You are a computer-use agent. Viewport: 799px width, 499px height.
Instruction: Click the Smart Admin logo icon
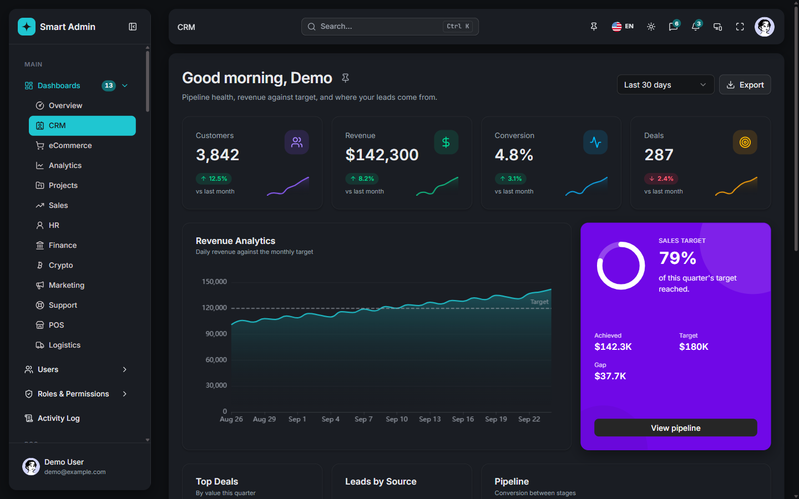click(27, 27)
